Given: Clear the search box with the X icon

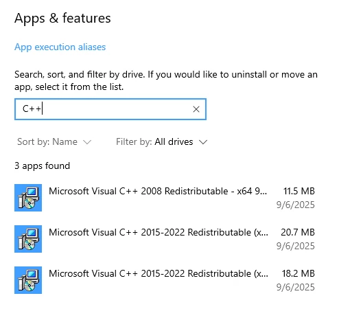Looking at the screenshot, I should (196, 109).
